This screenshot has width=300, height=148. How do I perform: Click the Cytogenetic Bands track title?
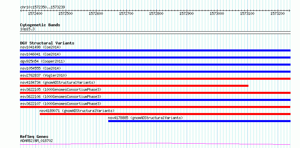coord(40,25)
